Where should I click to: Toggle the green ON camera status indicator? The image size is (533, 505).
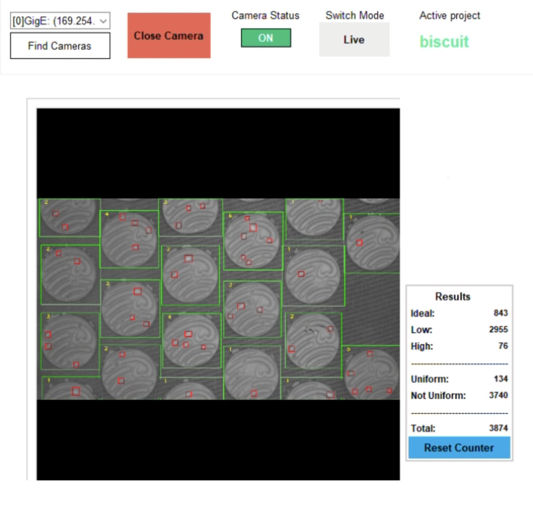click(x=266, y=38)
